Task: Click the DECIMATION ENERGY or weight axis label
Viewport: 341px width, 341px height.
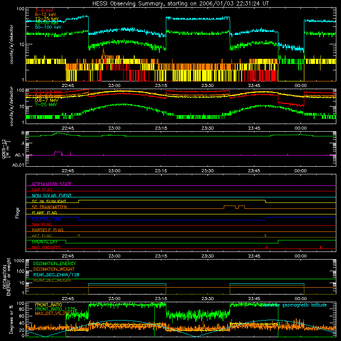Action: (x=6, y=277)
